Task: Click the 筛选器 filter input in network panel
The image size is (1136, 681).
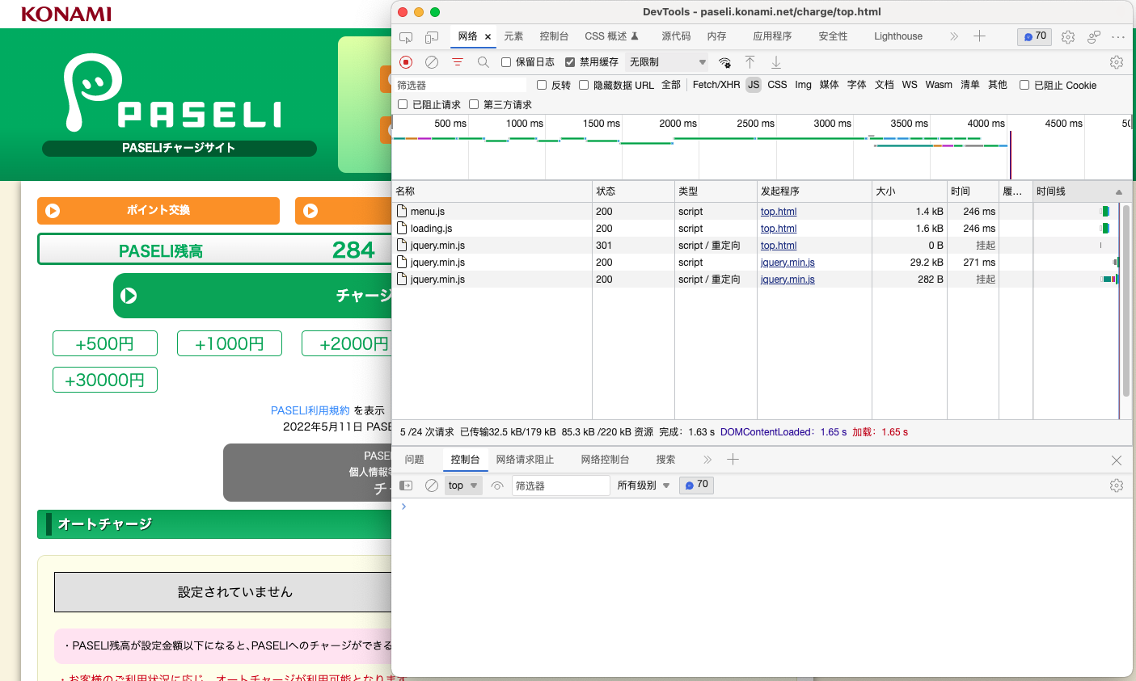Action: tap(459, 85)
